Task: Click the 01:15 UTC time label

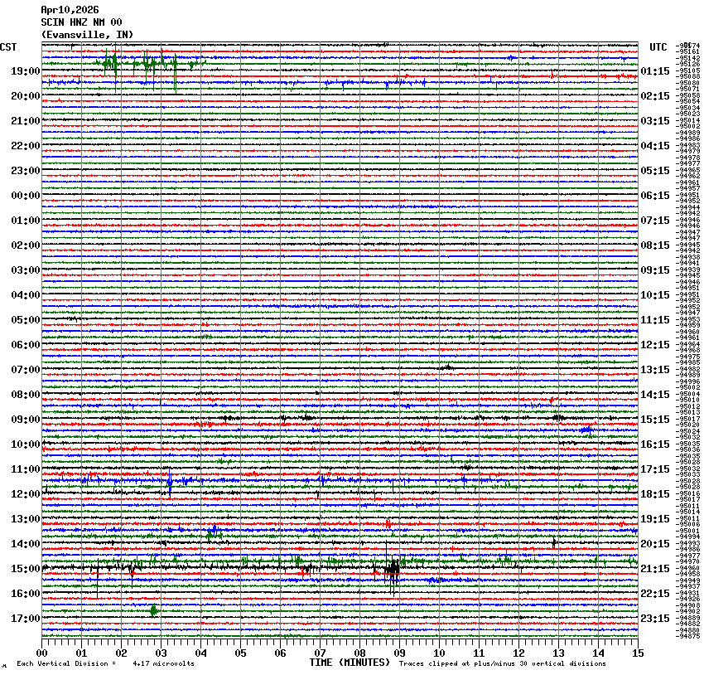Action: [655, 71]
